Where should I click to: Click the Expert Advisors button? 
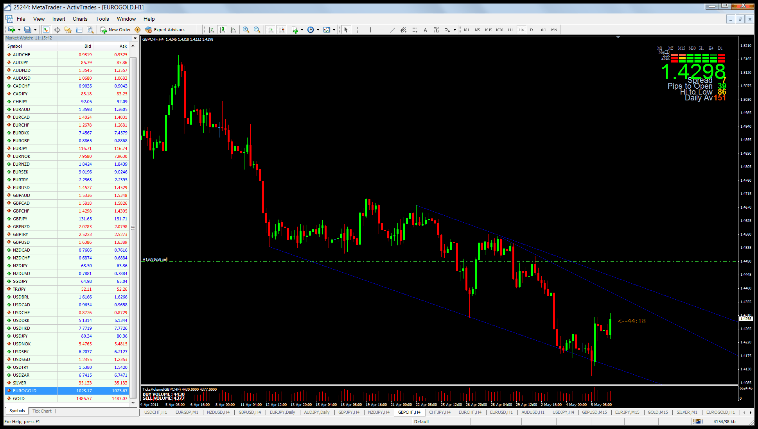[x=165, y=30]
